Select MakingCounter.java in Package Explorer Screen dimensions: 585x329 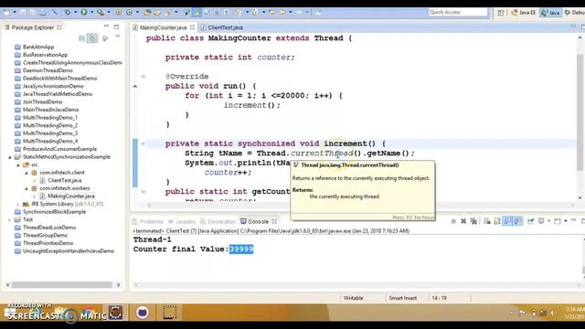coord(71,196)
